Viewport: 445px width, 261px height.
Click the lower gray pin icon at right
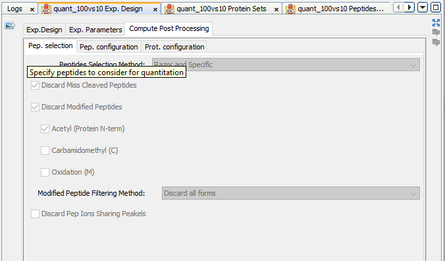tap(436, 43)
